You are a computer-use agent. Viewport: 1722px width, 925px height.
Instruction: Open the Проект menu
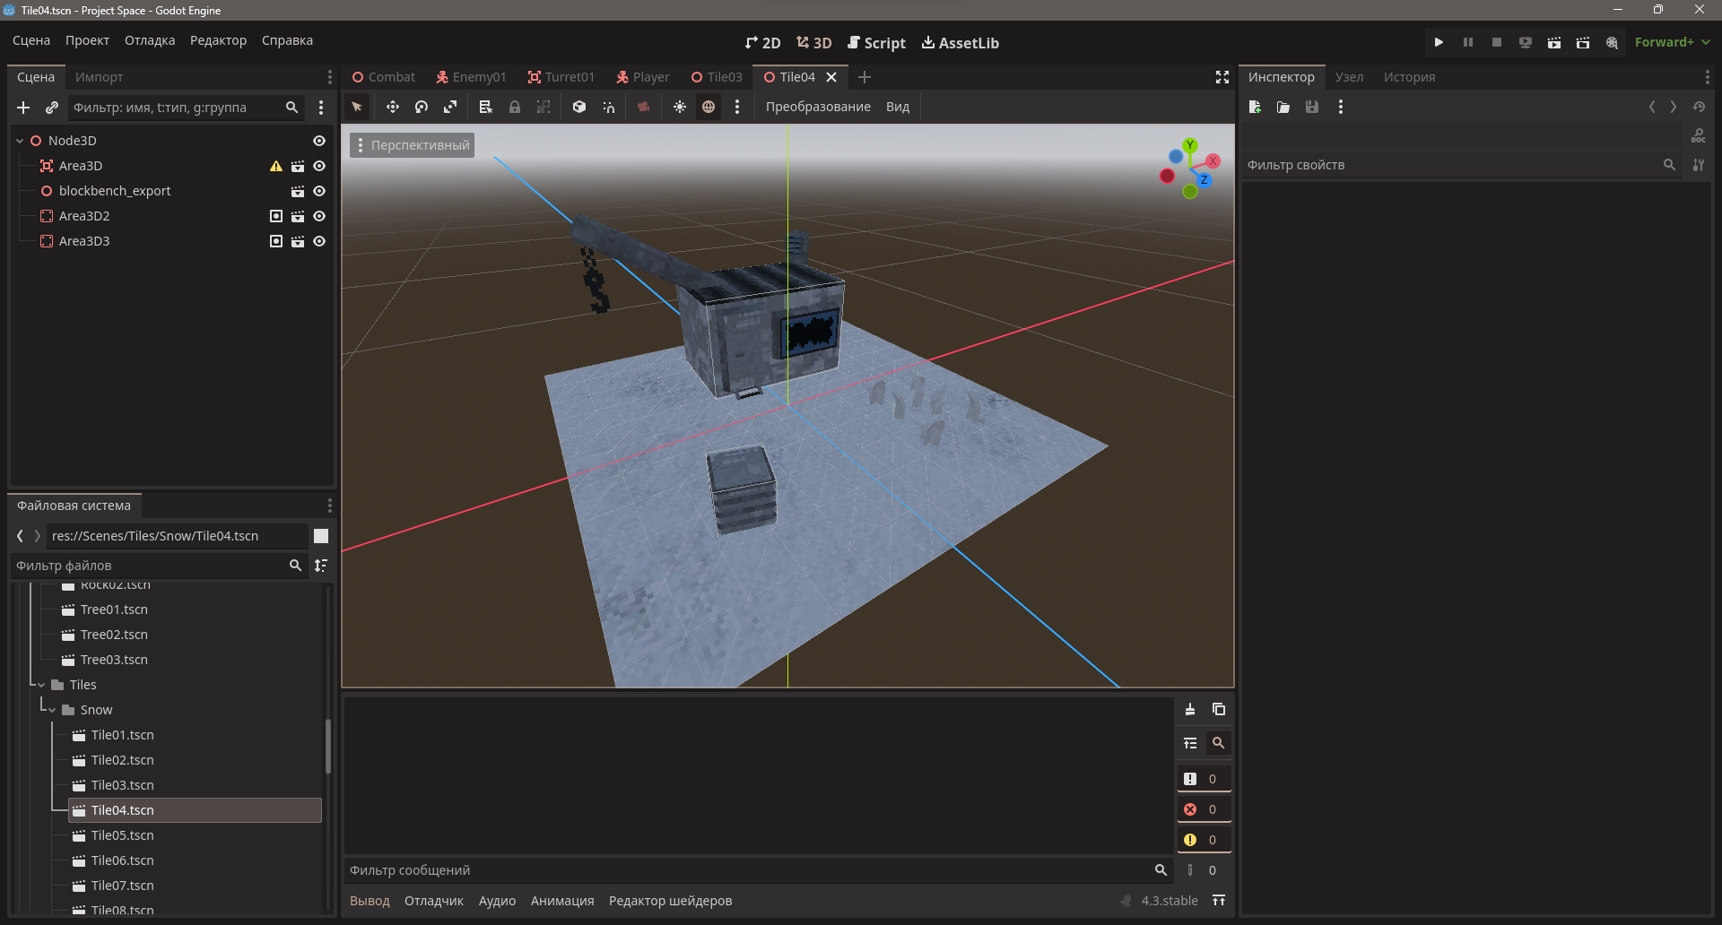click(x=87, y=40)
